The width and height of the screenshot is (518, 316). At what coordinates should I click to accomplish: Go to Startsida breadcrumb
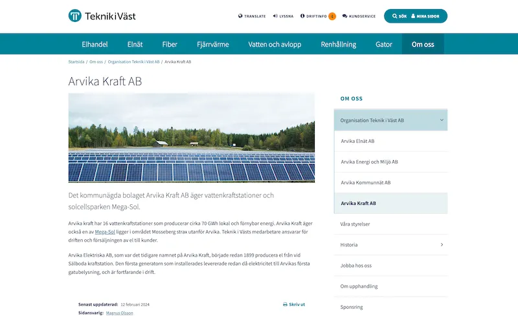click(76, 61)
